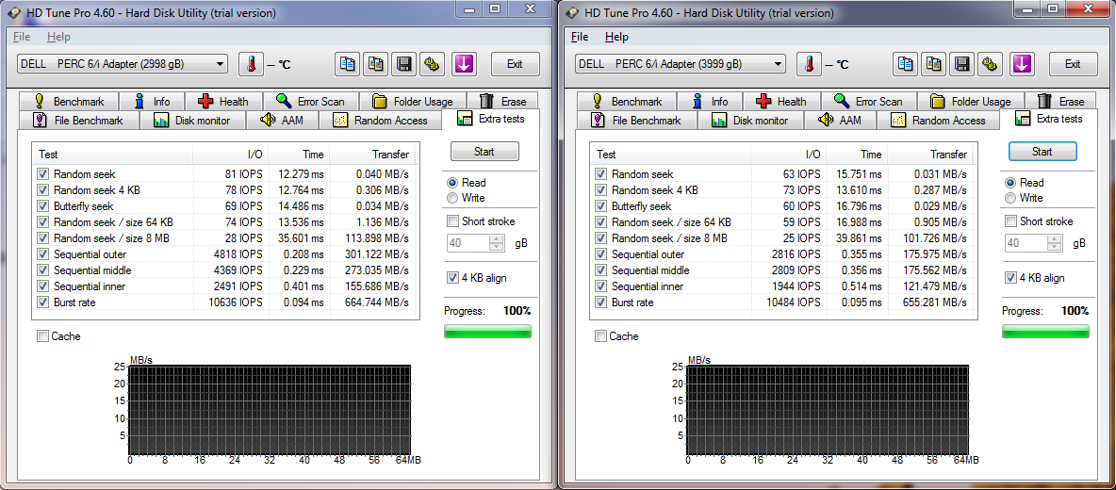Viewport: 1116px width, 490px height.
Task: Select 664.744 MB/s burst rate value
Action: pyautogui.click(x=379, y=302)
